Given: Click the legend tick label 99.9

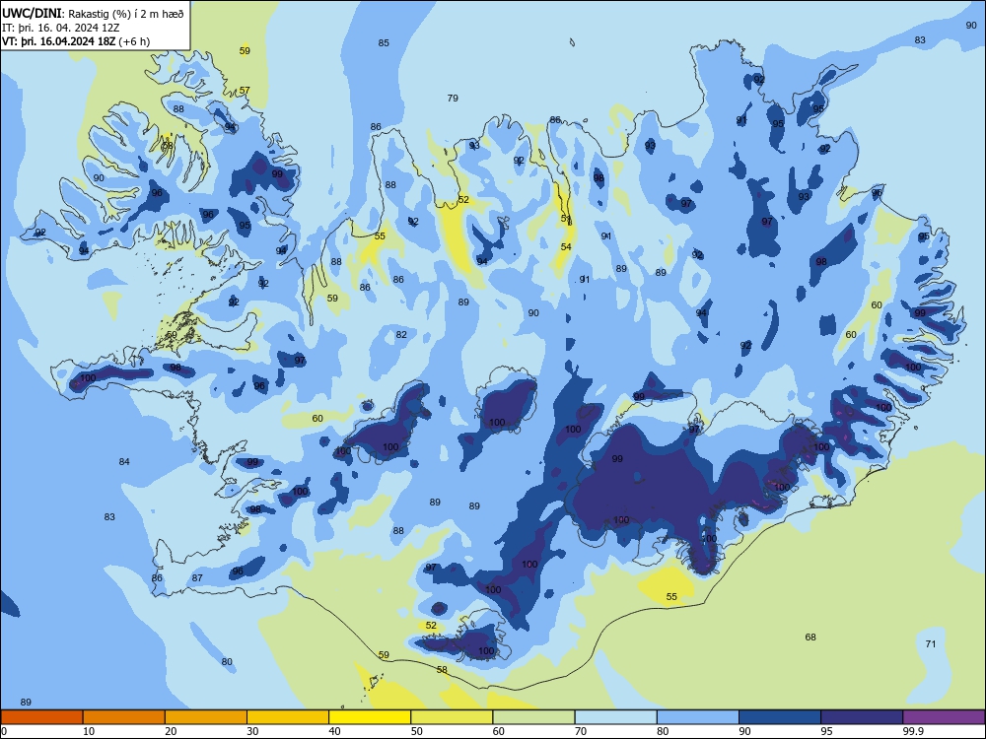Looking at the screenshot, I should pyautogui.click(x=912, y=731).
